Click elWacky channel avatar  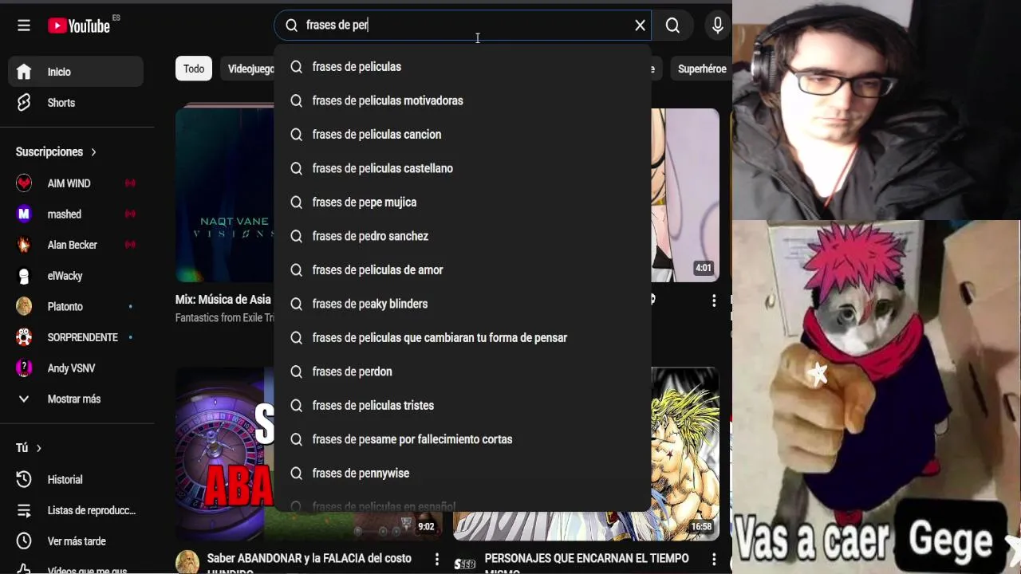[x=24, y=276]
